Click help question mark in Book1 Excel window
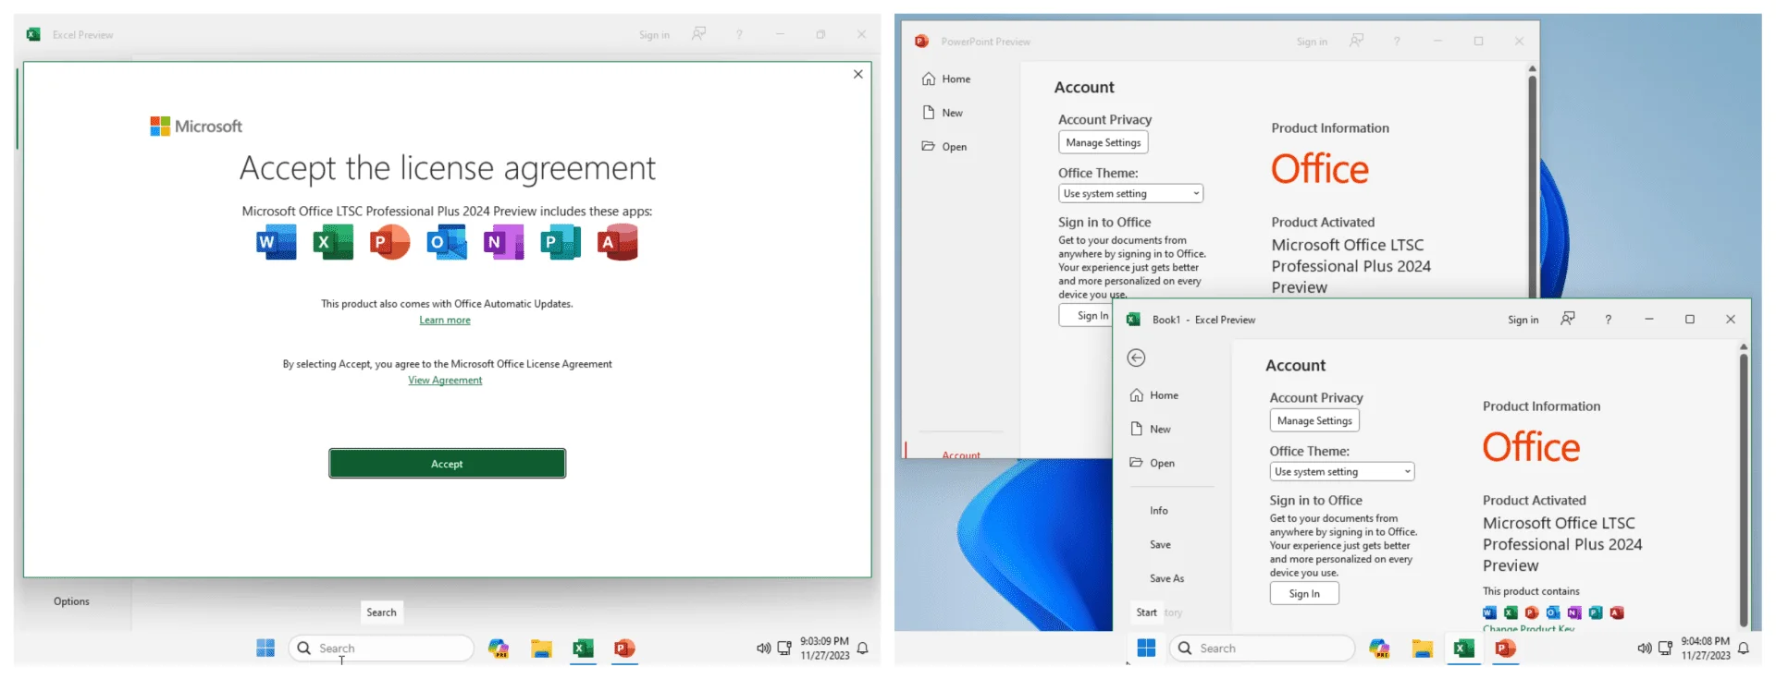1776x679 pixels. (x=1608, y=320)
